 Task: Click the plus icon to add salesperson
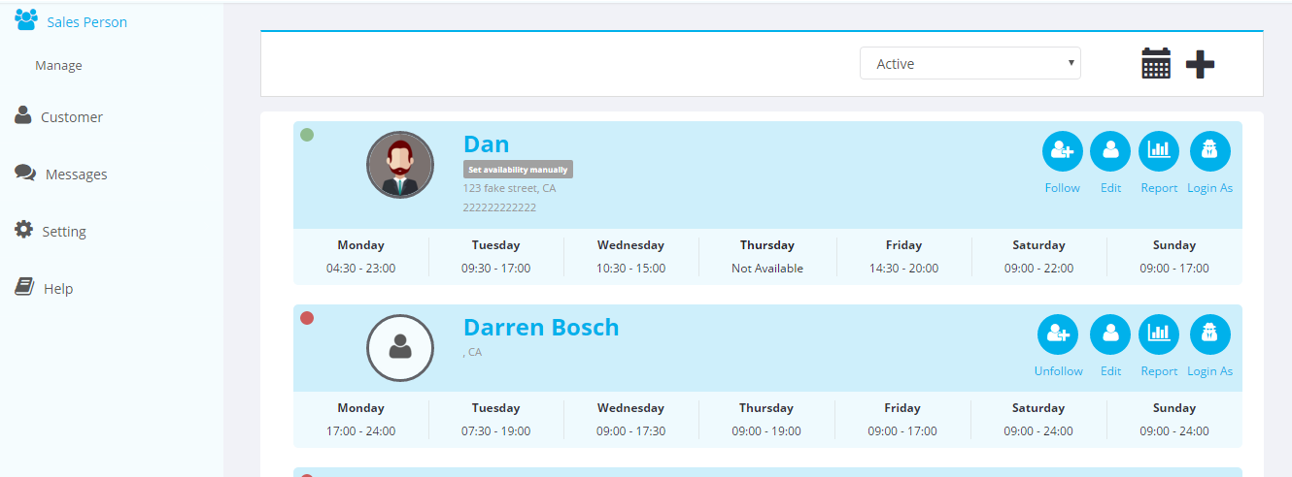pyautogui.click(x=1200, y=64)
